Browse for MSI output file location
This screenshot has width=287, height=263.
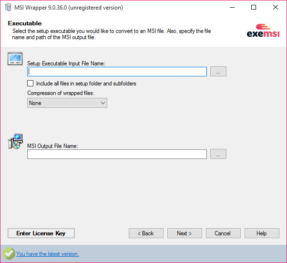pos(218,154)
